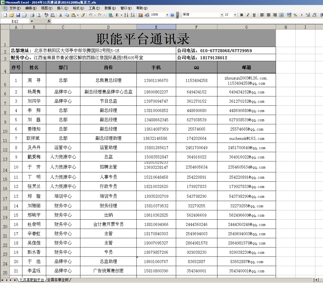
Task: Toggle italic formatting
Action: 248,15
